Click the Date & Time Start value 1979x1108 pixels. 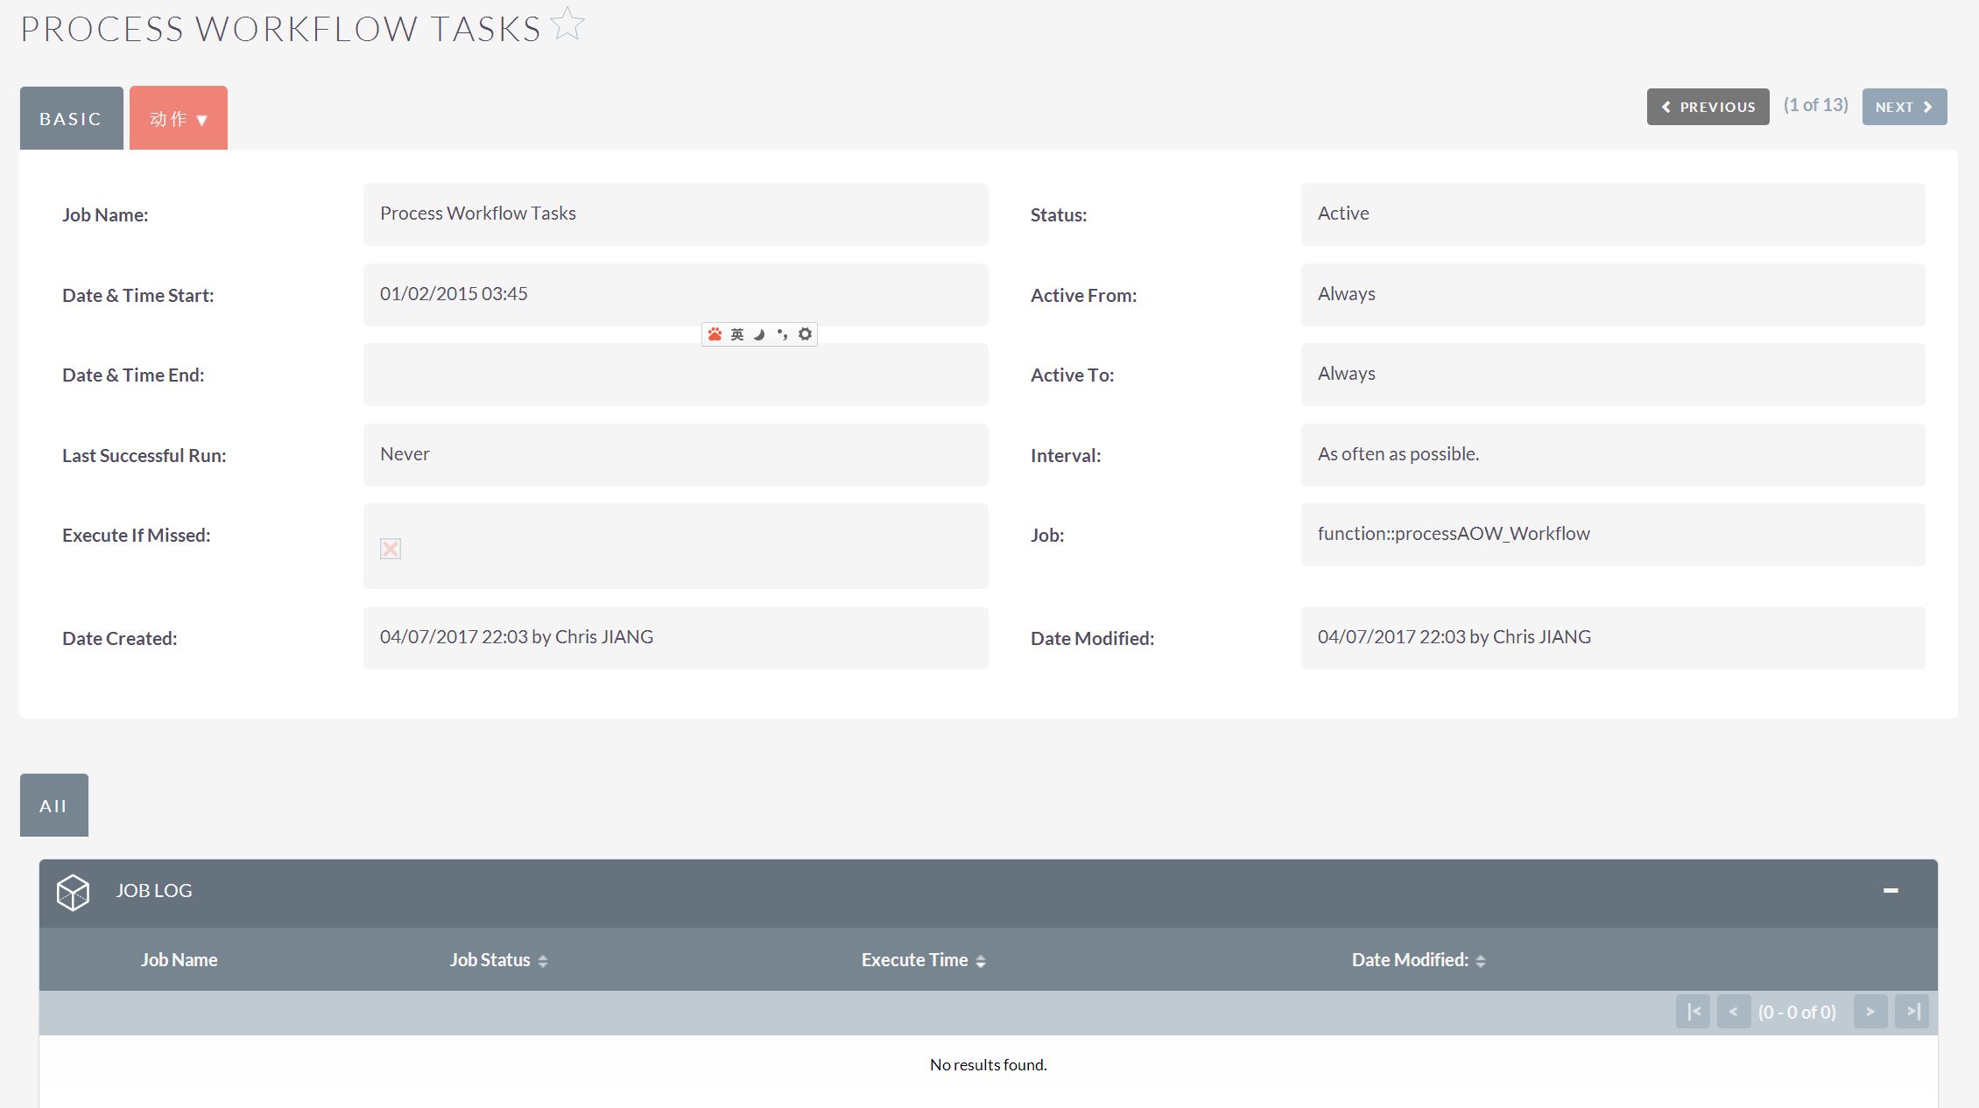coord(675,295)
